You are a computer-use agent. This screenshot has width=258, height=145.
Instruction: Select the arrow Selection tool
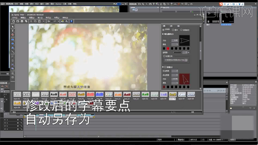(x=13, y=27)
